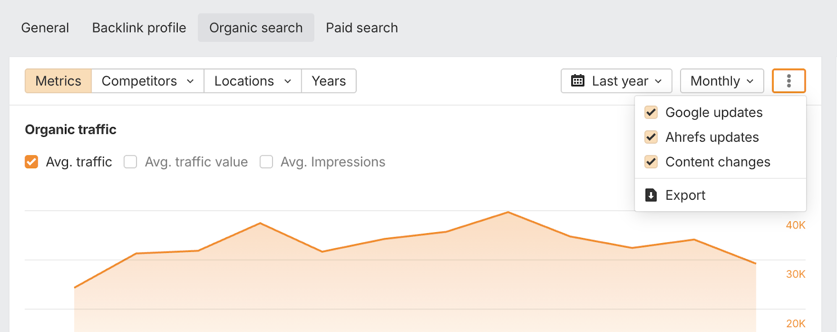Select the Paid search tab
837x332 pixels.
(361, 28)
